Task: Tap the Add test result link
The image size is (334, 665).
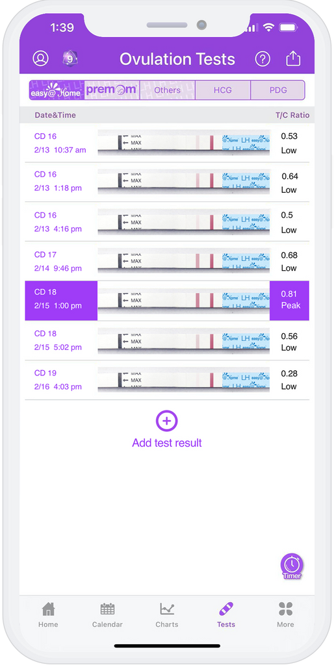Action: tap(167, 443)
